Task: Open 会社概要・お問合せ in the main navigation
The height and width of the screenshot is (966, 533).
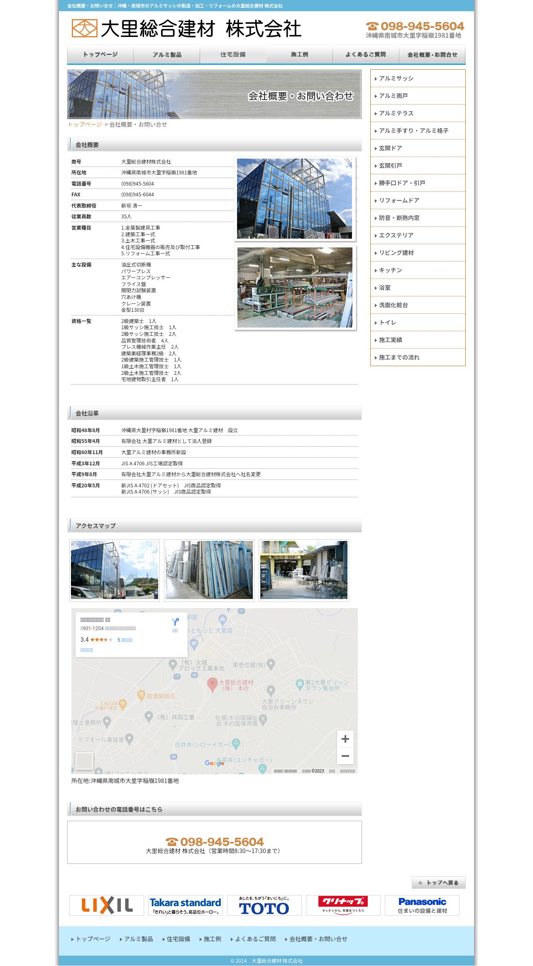Action: (433, 54)
